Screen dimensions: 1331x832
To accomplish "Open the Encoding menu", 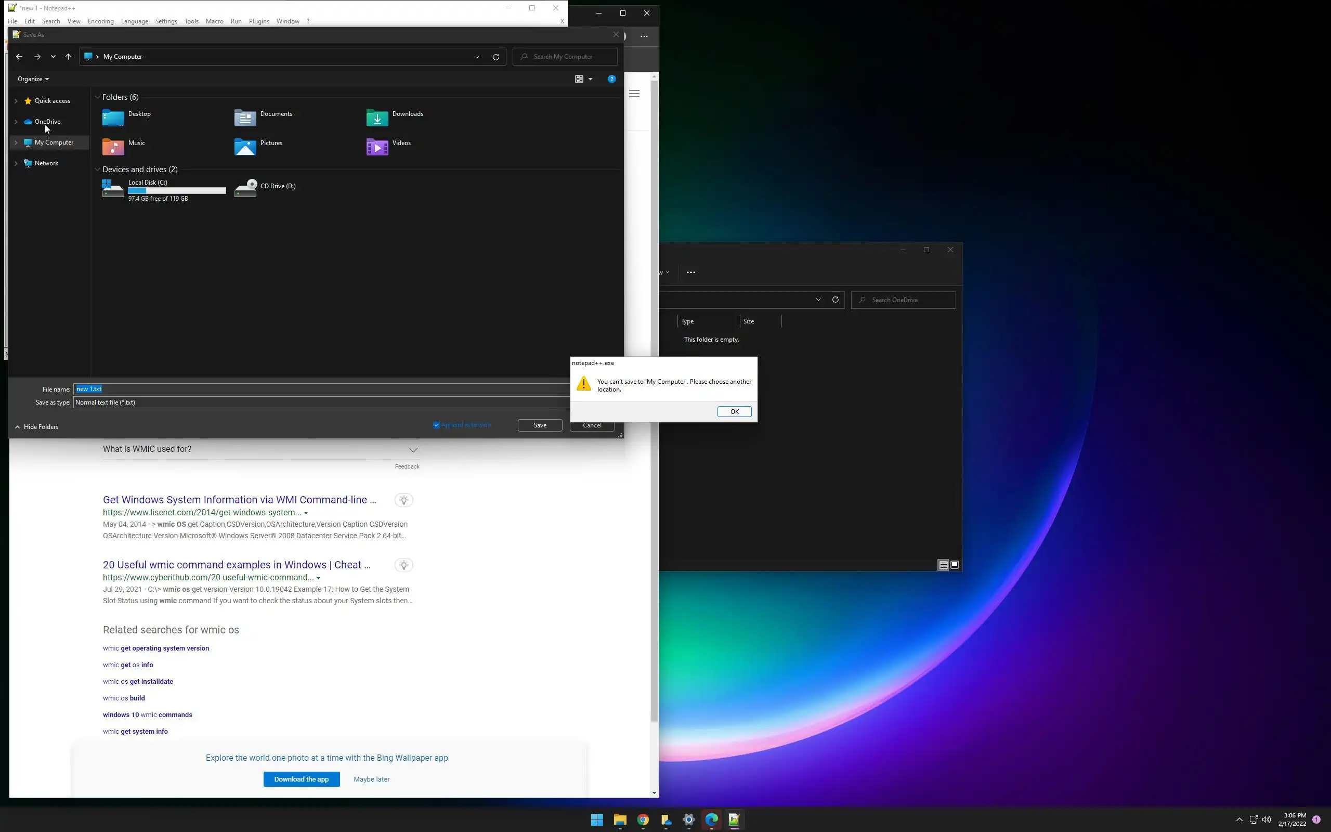I will (x=101, y=21).
